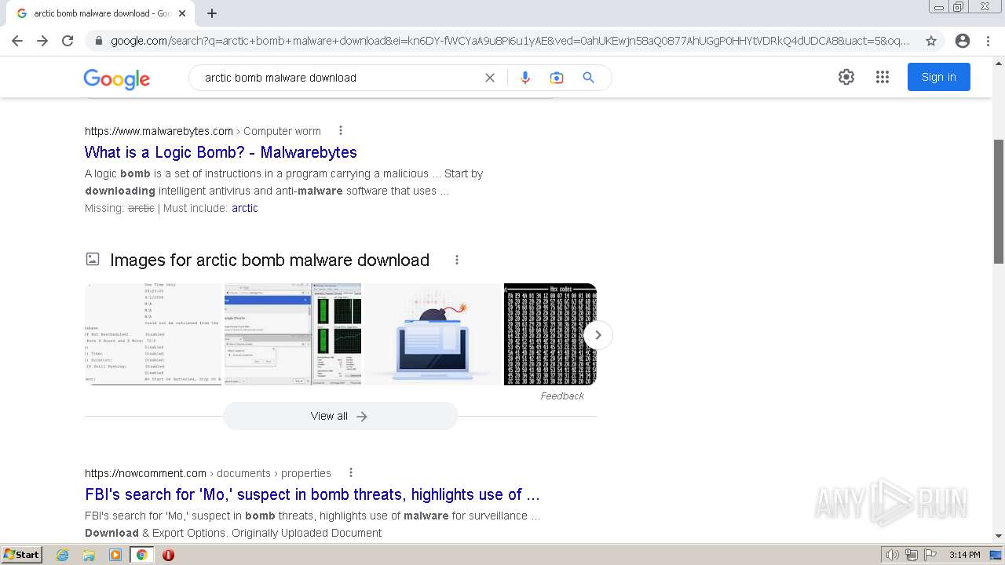Click the 3:14 PM clock
Image resolution: width=1005 pixels, height=565 pixels.
click(x=964, y=555)
